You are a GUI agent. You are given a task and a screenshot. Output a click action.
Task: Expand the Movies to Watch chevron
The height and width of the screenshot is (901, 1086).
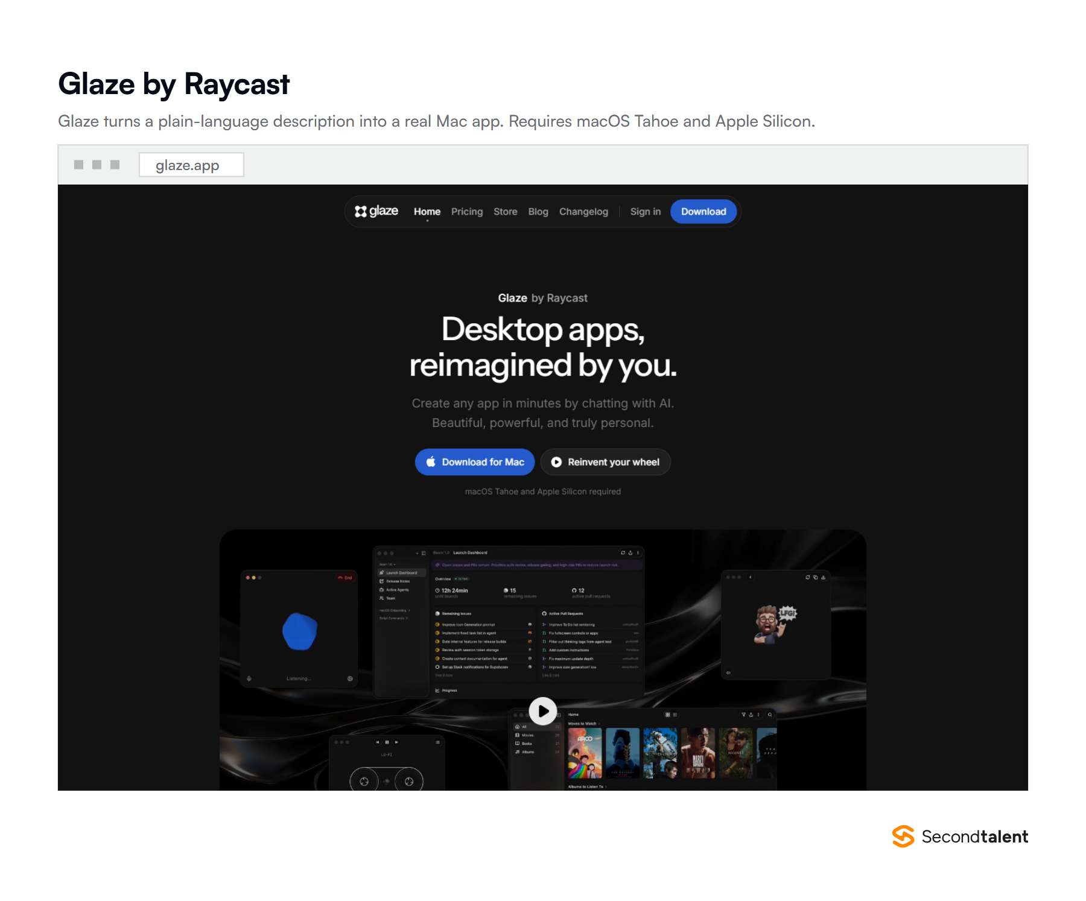click(599, 724)
